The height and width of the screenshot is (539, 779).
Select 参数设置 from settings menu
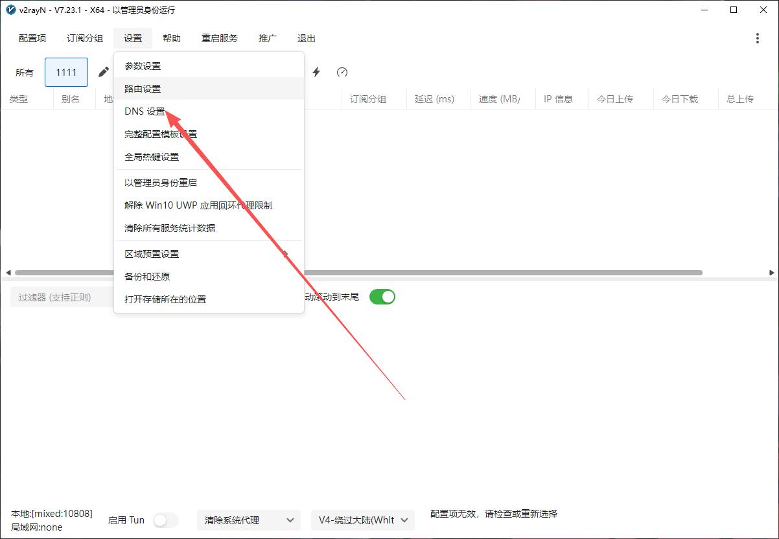(209, 66)
